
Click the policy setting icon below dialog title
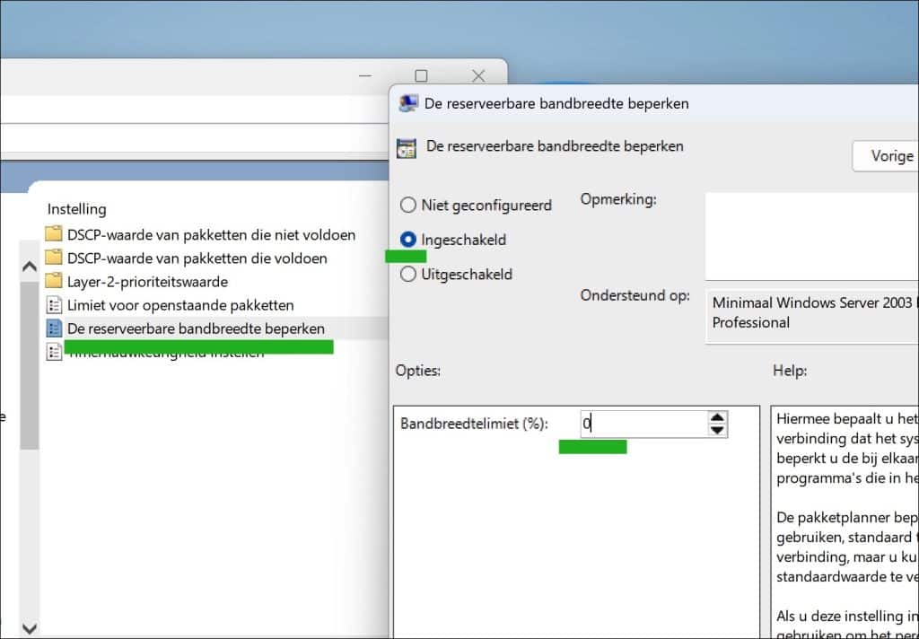click(x=407, y=148)
